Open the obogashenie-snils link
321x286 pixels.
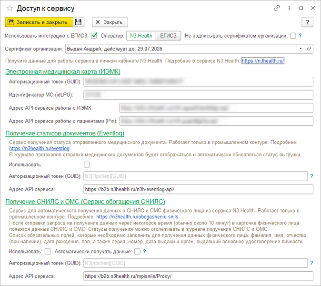137,217
